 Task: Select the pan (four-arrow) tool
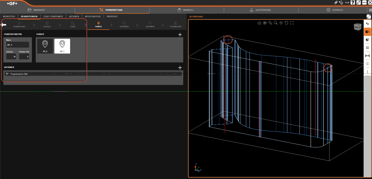281,23
